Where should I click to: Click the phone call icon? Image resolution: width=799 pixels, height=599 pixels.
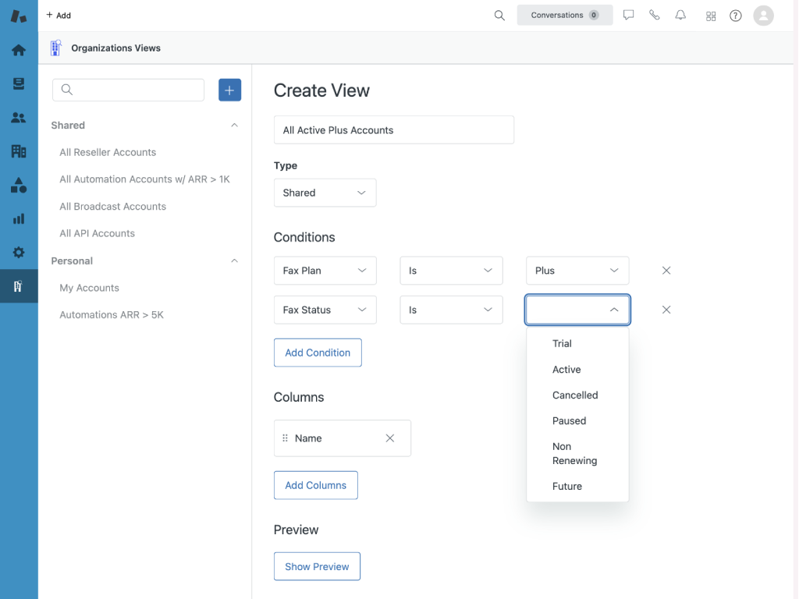tap(655, 16)
